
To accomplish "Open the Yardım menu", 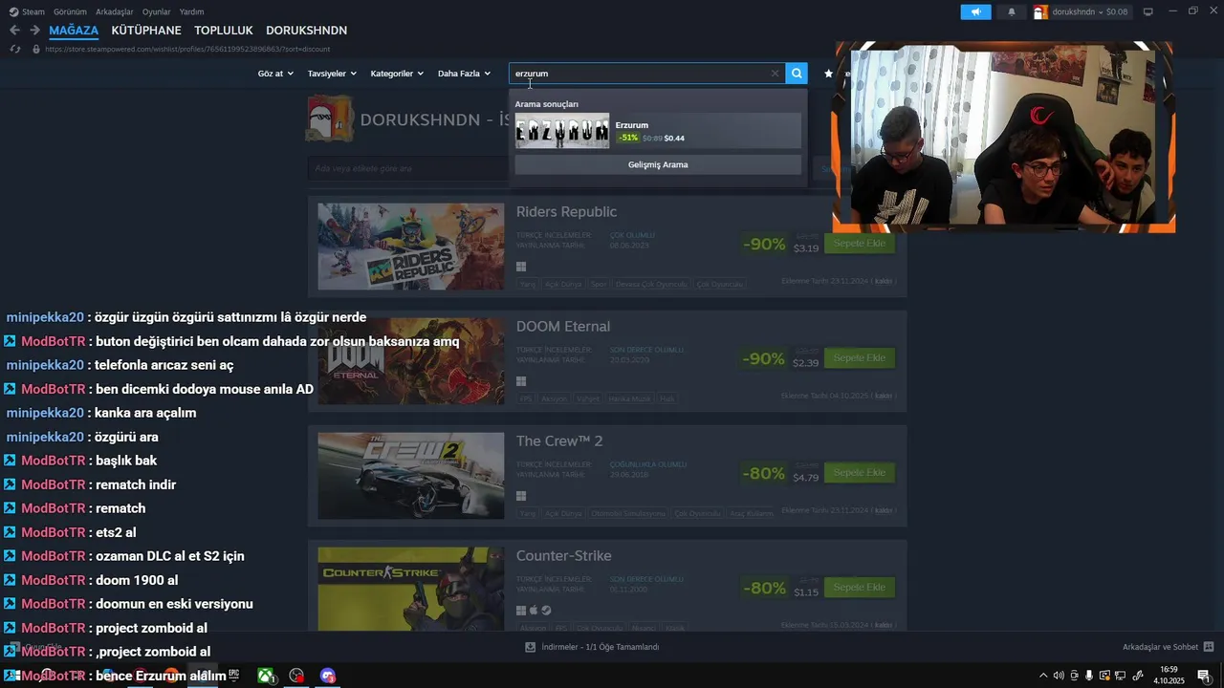I will coord(191,11).
